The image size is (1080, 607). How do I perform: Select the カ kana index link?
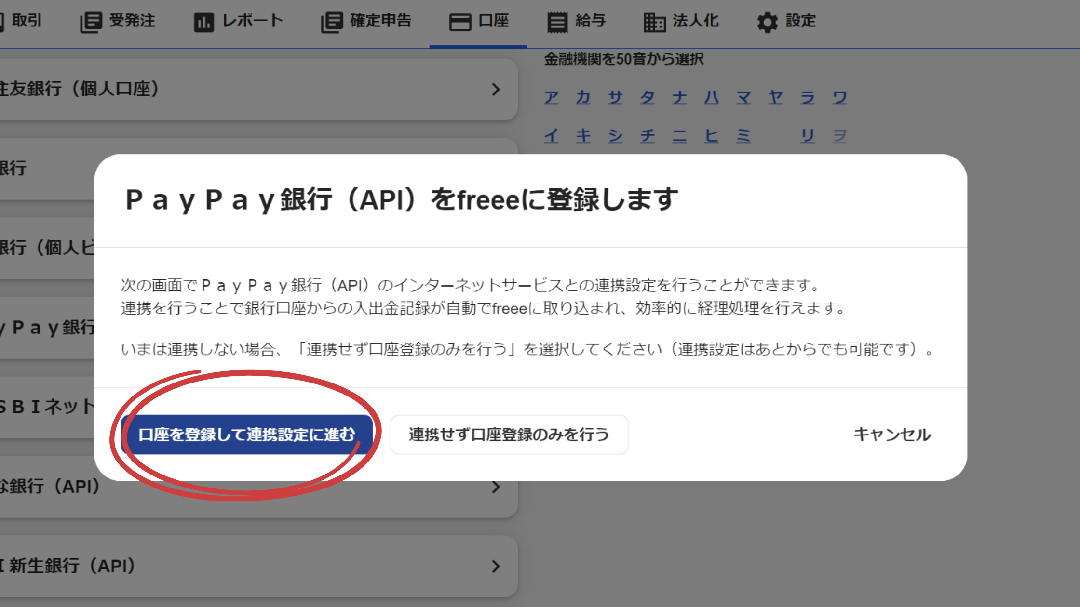pyautogui.click(x=583, y=98)
